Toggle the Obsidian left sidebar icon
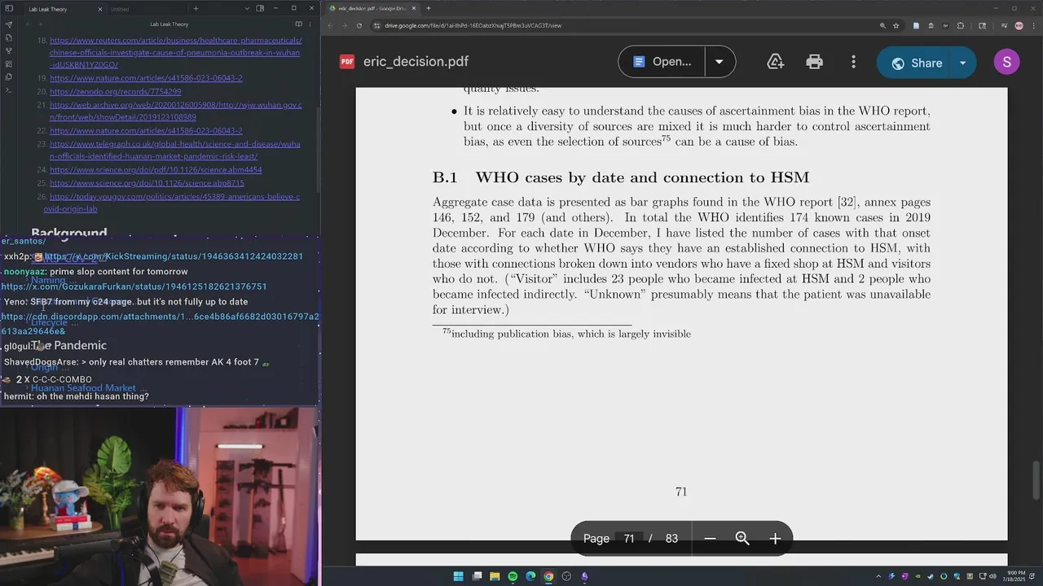1043x586 pixels. (9, 9)
